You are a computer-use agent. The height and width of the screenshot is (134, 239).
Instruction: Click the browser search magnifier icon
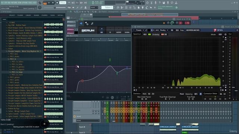point(64,19)
